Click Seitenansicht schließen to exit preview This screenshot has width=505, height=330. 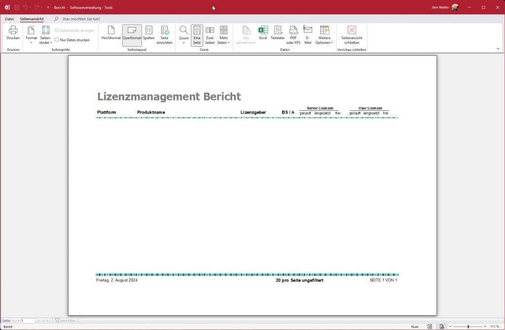(x=351, y=36)
